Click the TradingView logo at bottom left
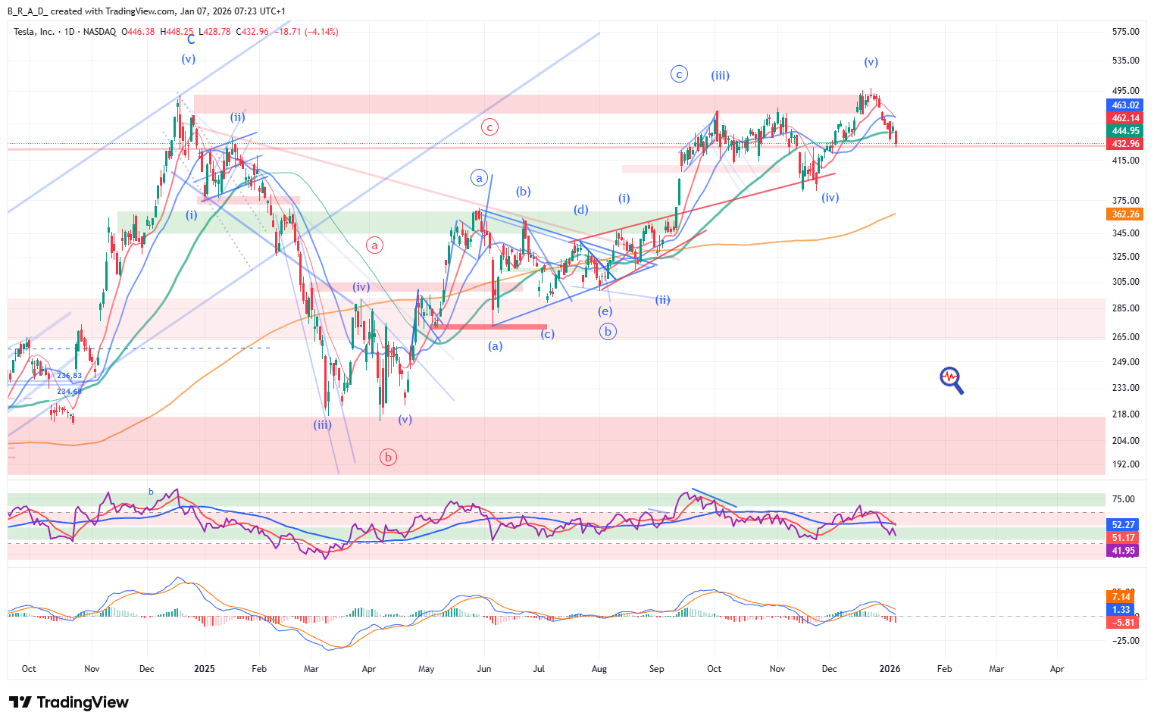Image resolution: width=1154 pixels, height=725 pixels. 69,702
